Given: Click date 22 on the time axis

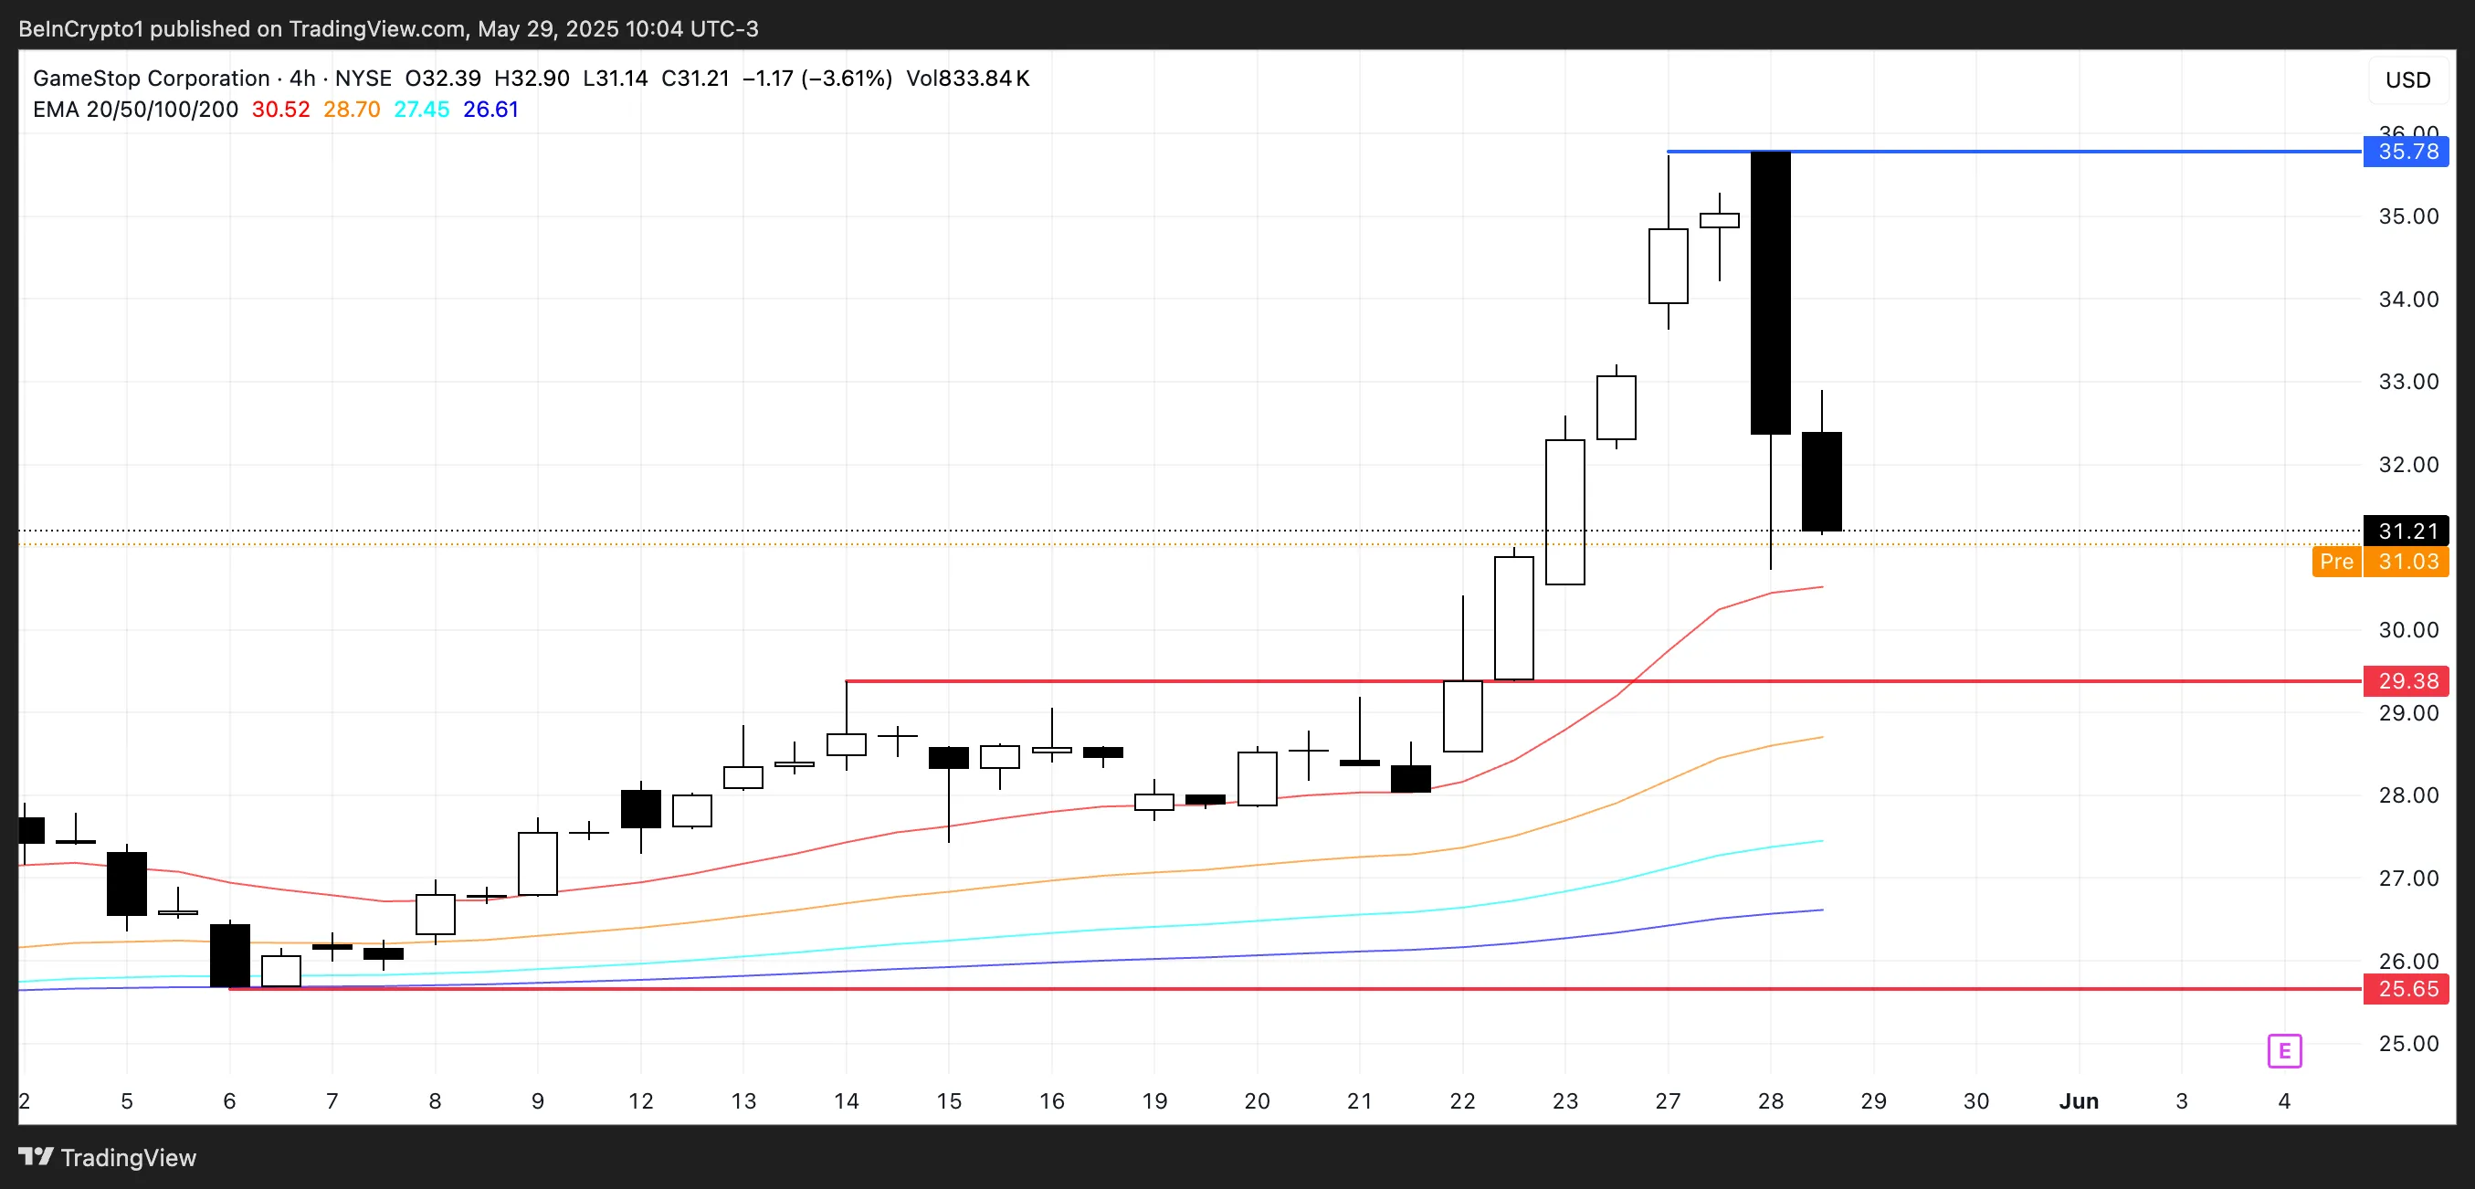Looking at the screenshot, I should (1461, 1100).
